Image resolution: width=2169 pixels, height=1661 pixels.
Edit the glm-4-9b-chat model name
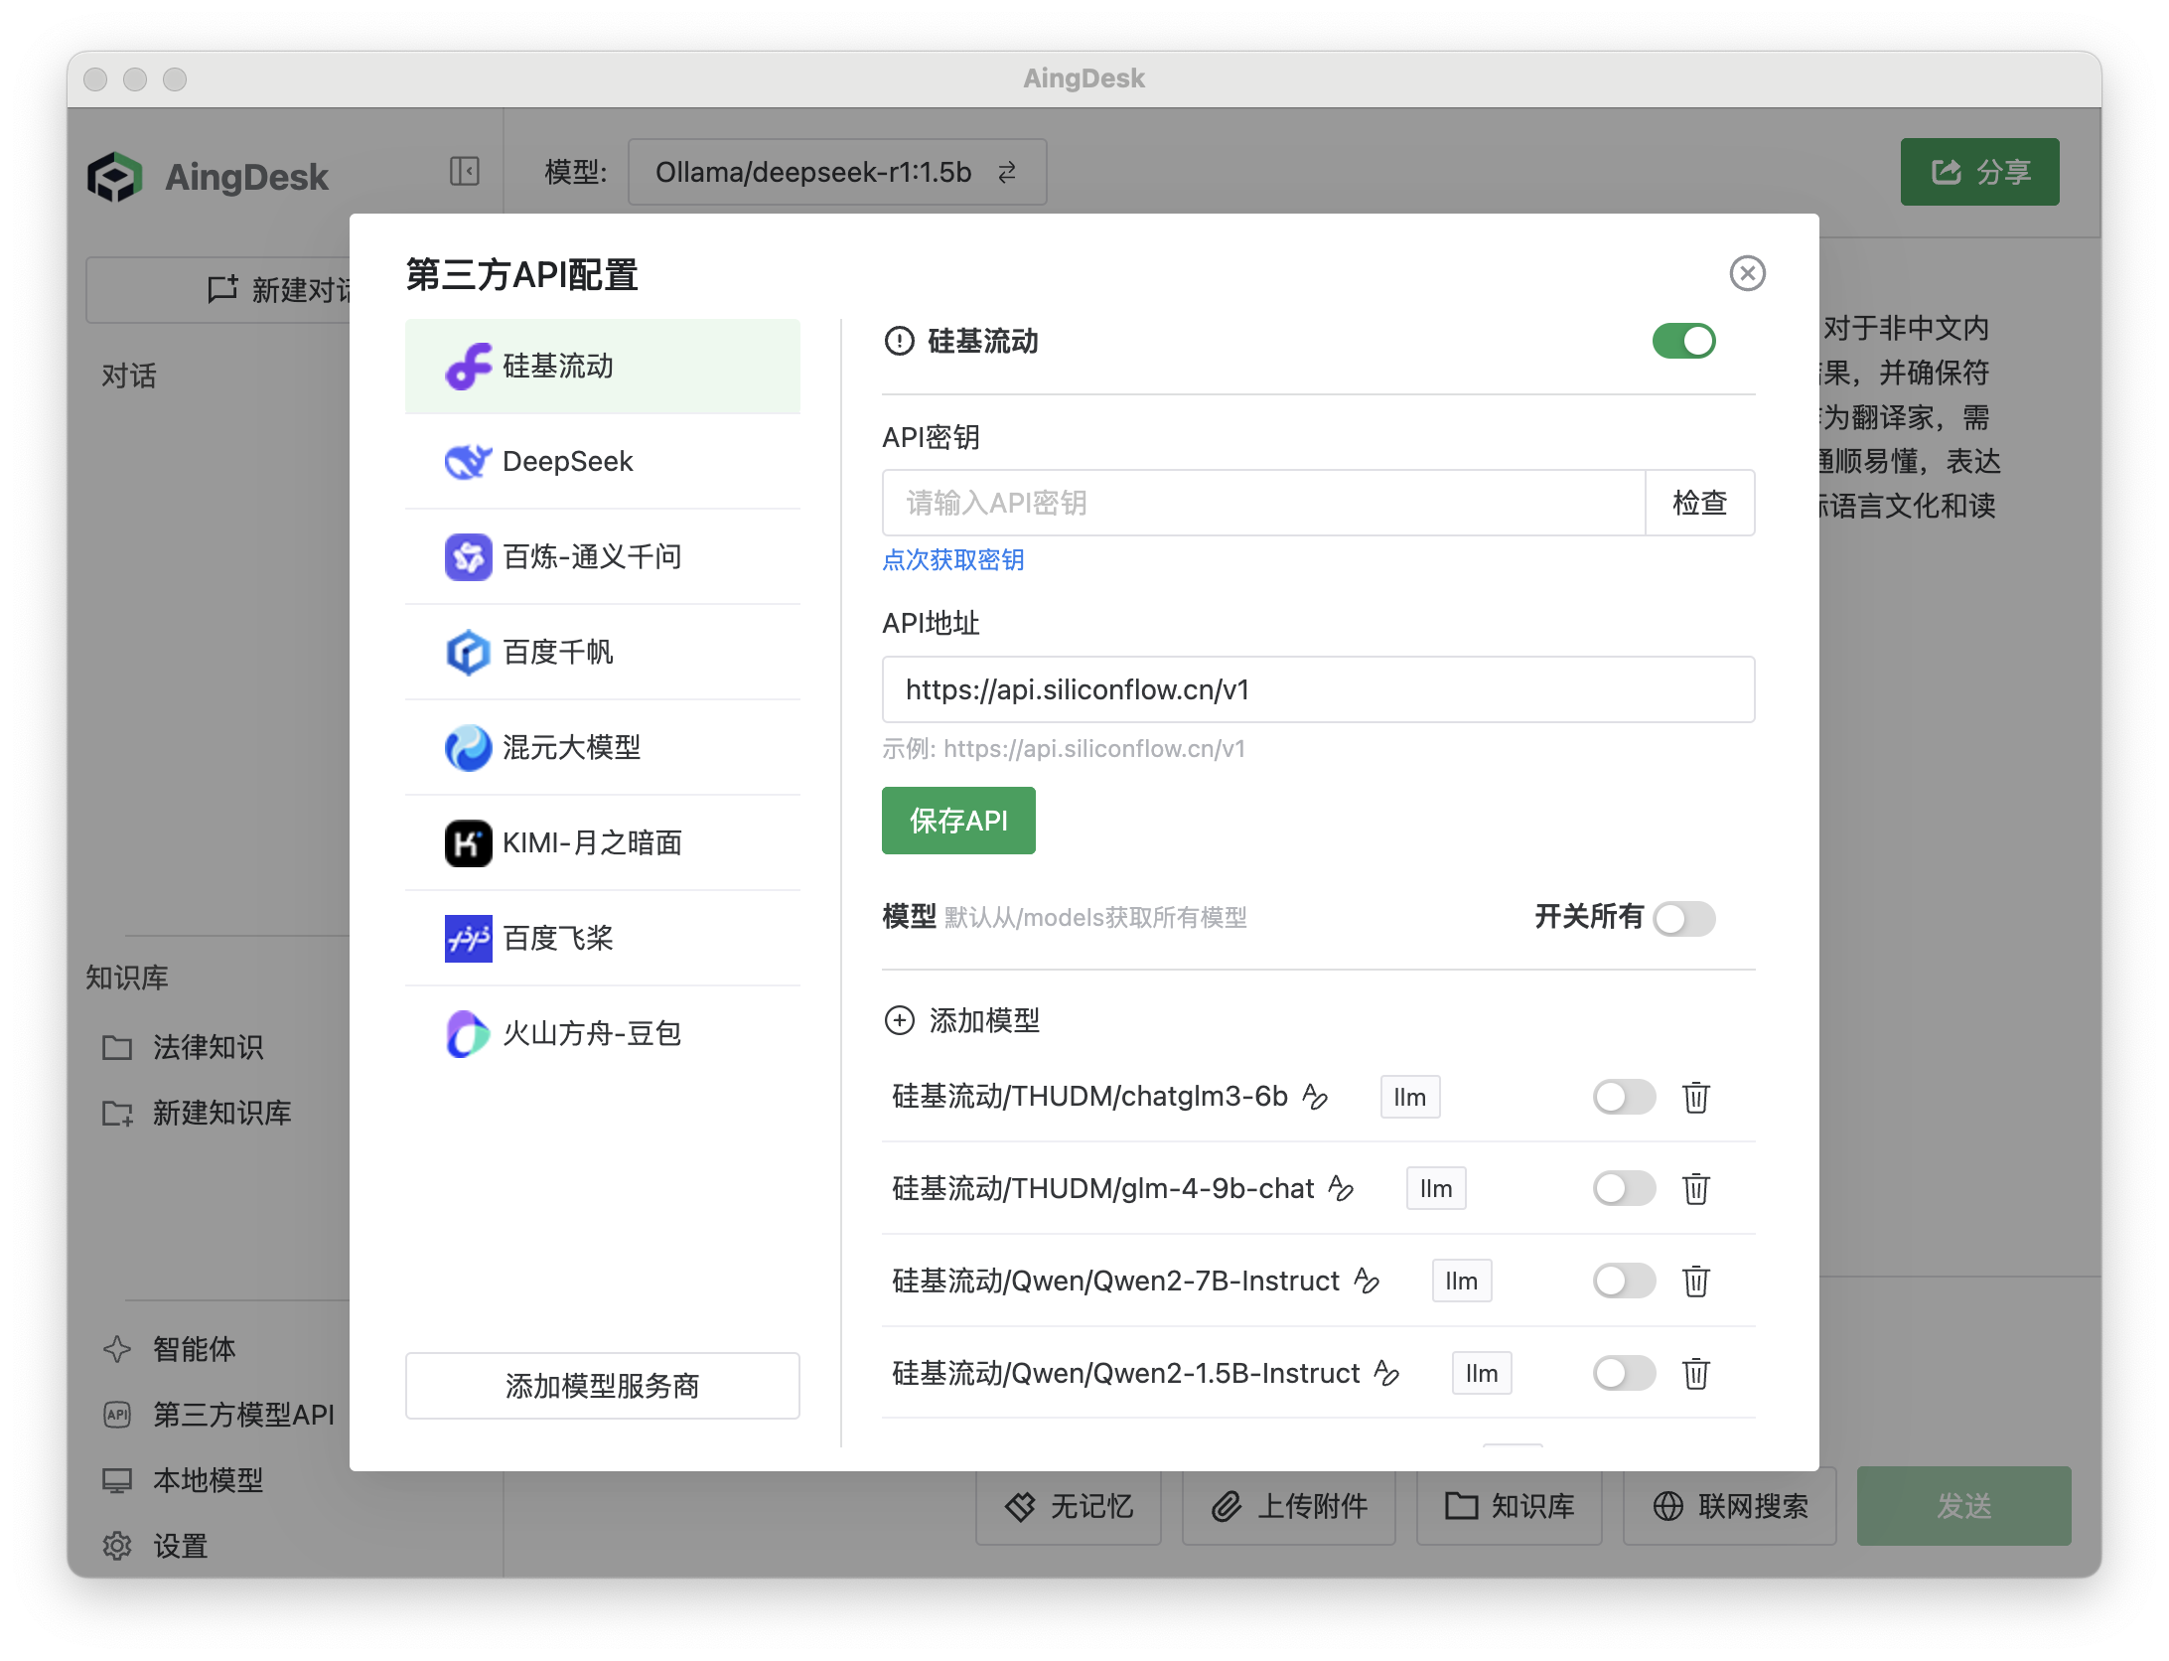(x=1342, y=1188)
